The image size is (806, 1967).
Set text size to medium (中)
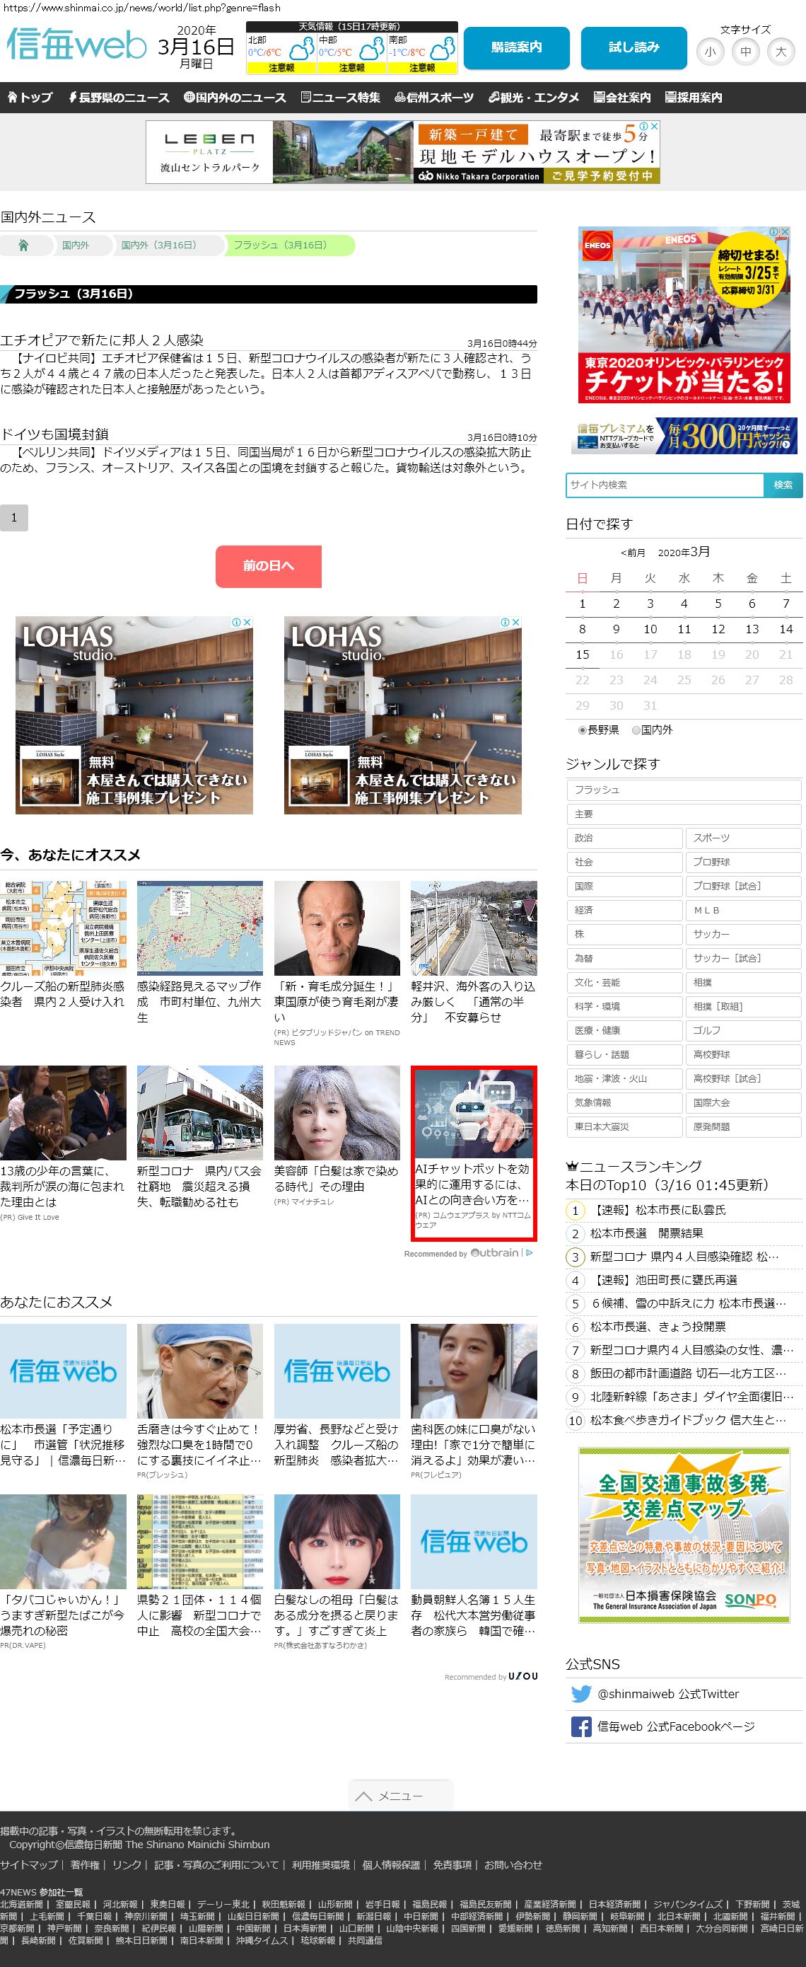click(745, 51)
